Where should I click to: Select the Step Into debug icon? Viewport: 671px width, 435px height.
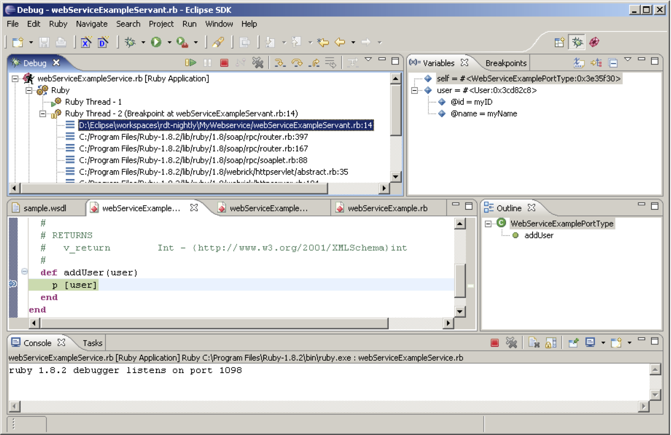[280, 63]
